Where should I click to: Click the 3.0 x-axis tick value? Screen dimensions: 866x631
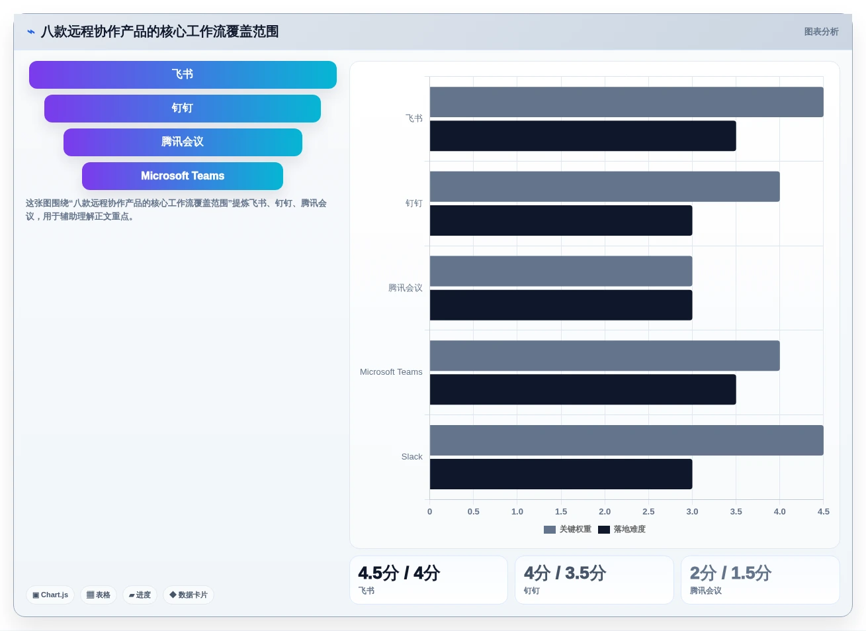pos(692,512)
